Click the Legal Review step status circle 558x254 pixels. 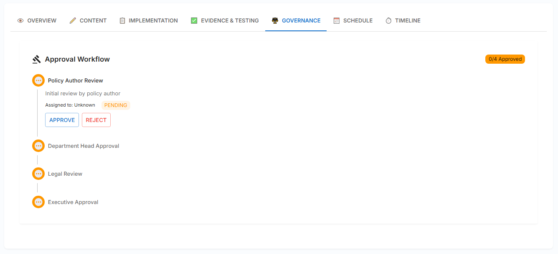[38, 174]
